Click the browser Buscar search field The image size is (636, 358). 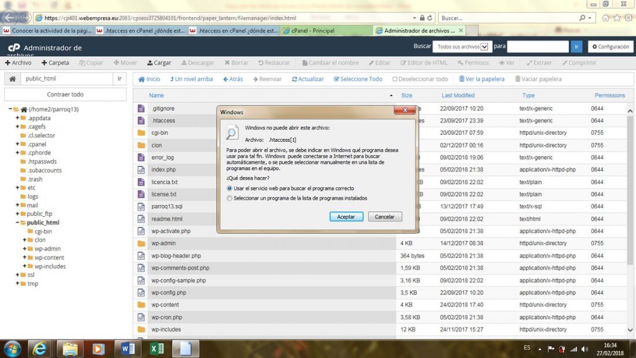pyautogui.click(x=509, y=18)
